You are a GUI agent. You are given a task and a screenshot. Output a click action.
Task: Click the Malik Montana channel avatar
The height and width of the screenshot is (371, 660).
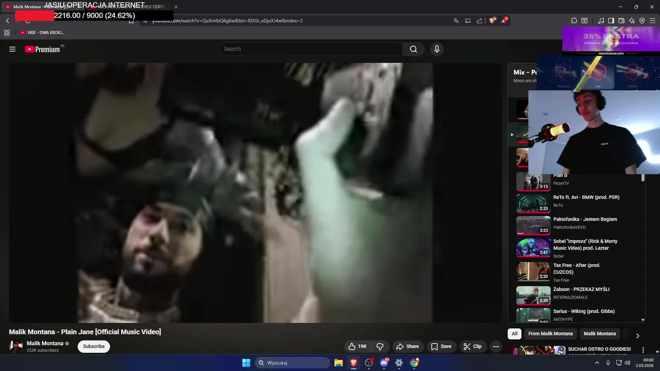point(16,346)
